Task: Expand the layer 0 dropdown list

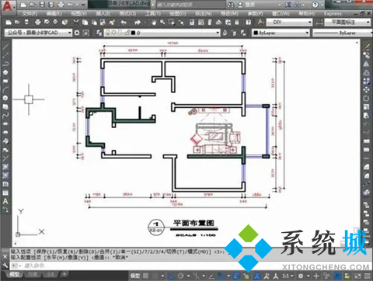Action: (218, 33)
